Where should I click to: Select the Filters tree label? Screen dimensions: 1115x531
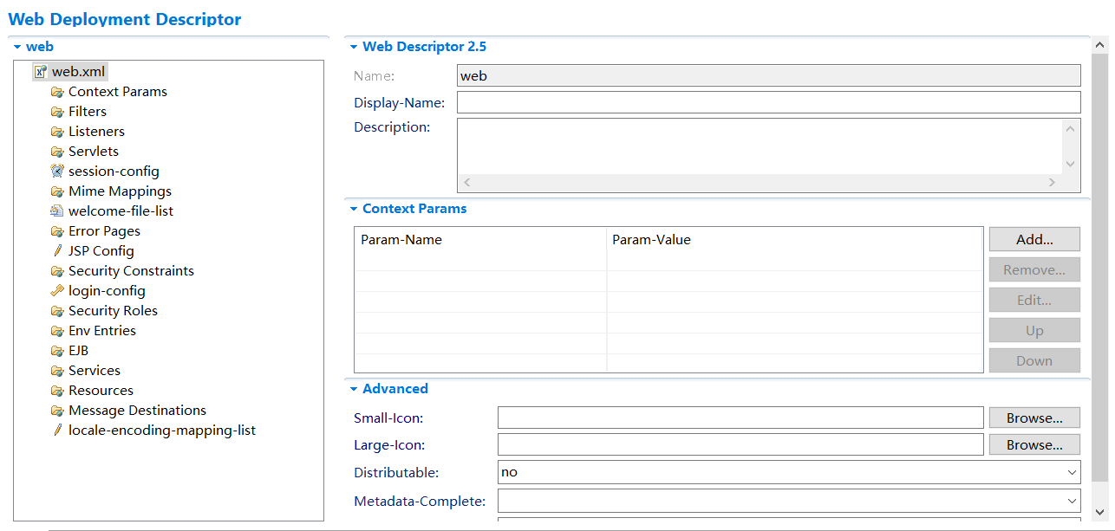tap(88, 112)
